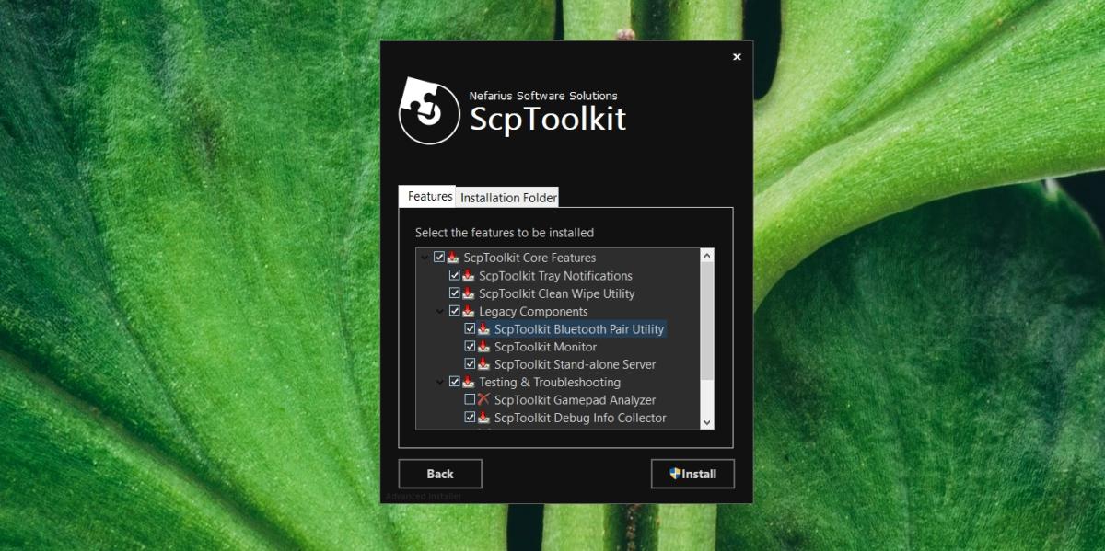Click the install icon next to Debug Info Collector

click(483, 418)
